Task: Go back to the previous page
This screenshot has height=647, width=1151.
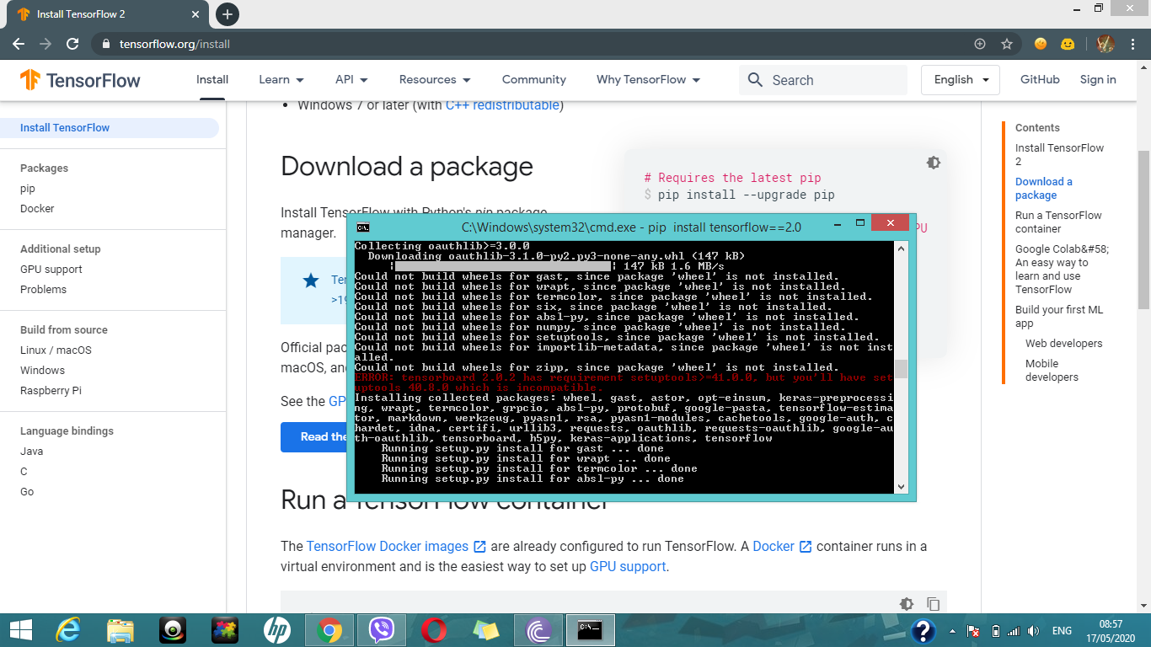Action: (19, 44)
